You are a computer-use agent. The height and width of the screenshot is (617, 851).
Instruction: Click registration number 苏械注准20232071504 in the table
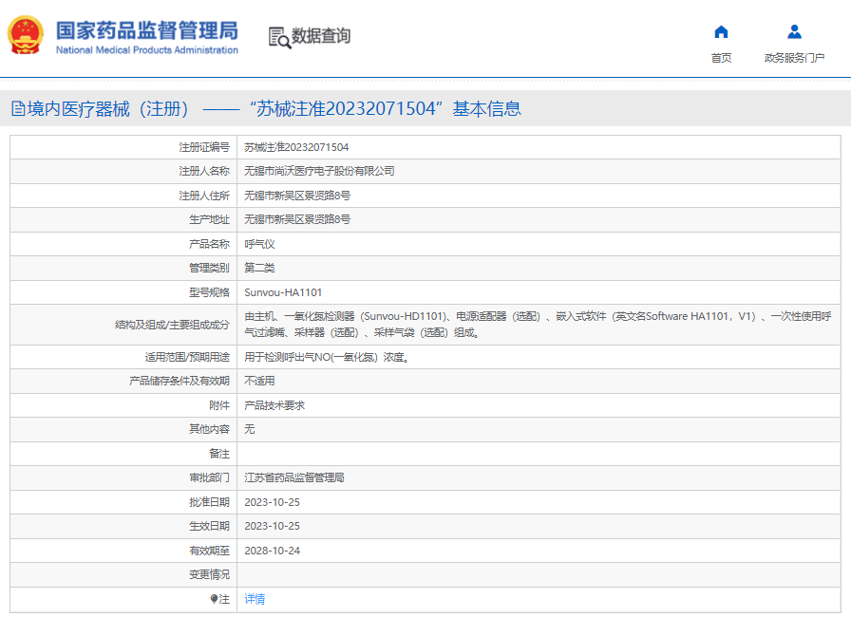pos(296,147)
